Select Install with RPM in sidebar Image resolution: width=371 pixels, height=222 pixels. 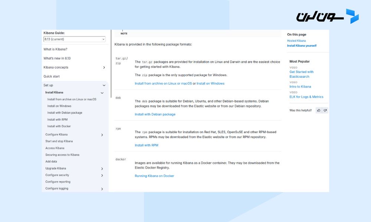[57, 120]
